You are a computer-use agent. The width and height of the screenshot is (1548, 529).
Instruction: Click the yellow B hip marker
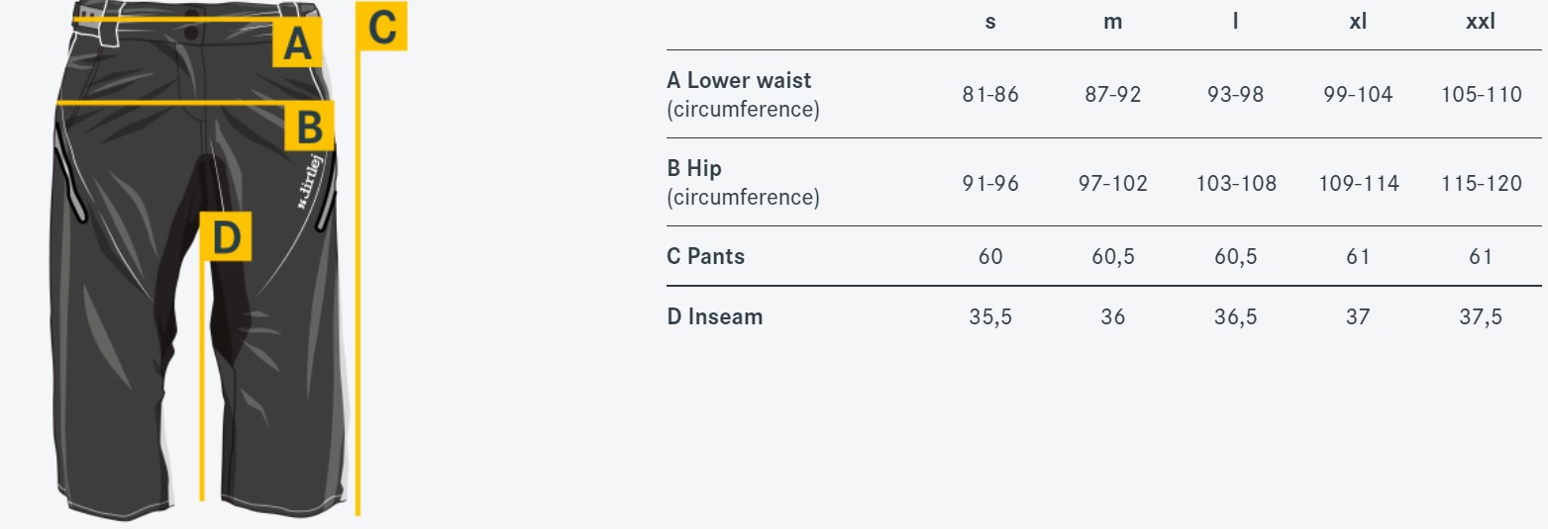309,127
